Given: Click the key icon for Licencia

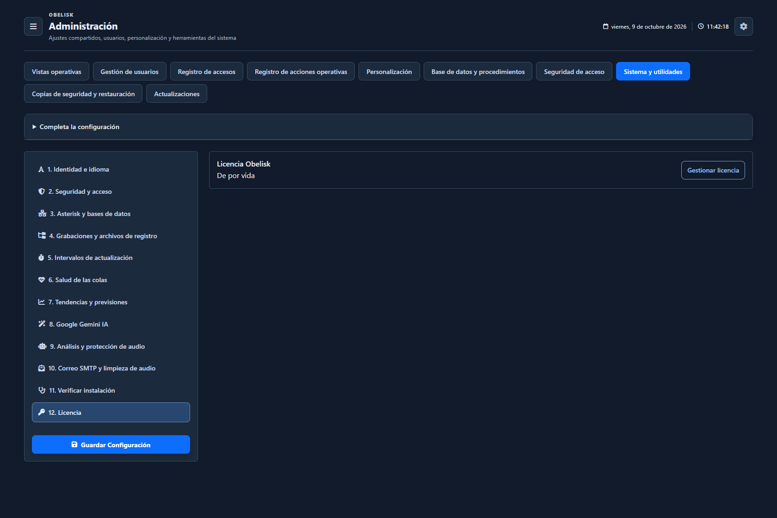Looking at the screenshot, I should pyautogui.click(x=42, y=412).
